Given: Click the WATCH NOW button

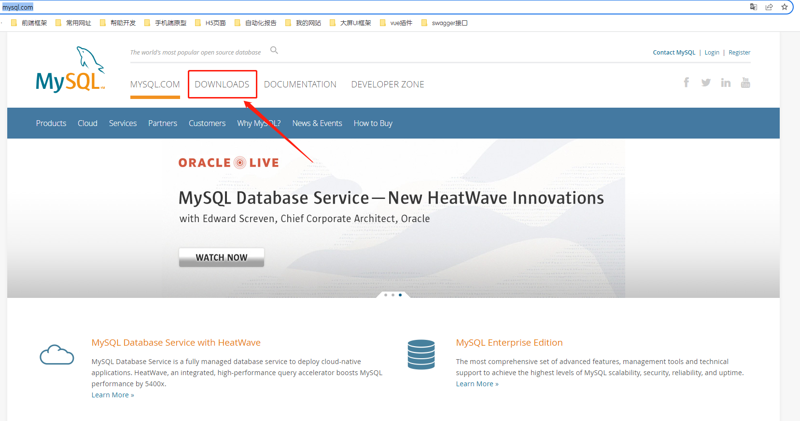Looking at the screenshot, I should click(x=222, y=257).
